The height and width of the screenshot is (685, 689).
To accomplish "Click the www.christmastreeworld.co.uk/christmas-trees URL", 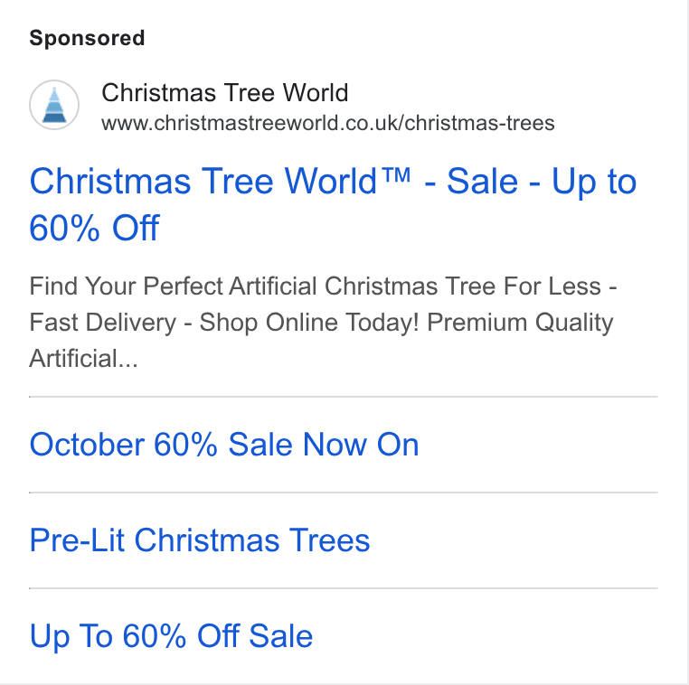I will [328, 123].
